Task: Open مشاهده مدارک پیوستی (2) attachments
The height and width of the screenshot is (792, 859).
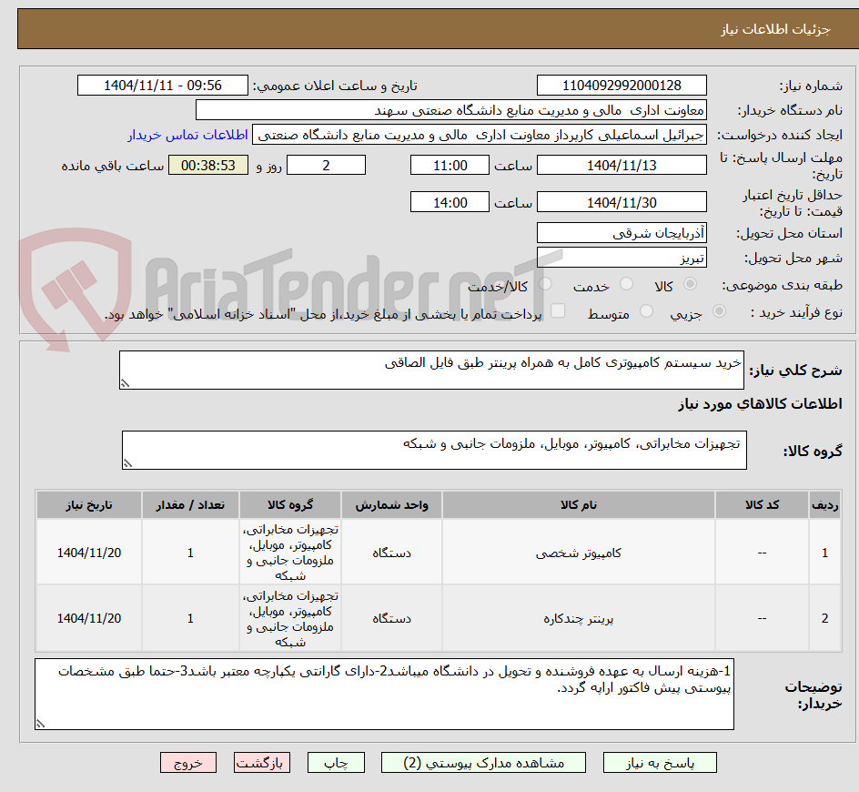Action: [x=483, y=762]
